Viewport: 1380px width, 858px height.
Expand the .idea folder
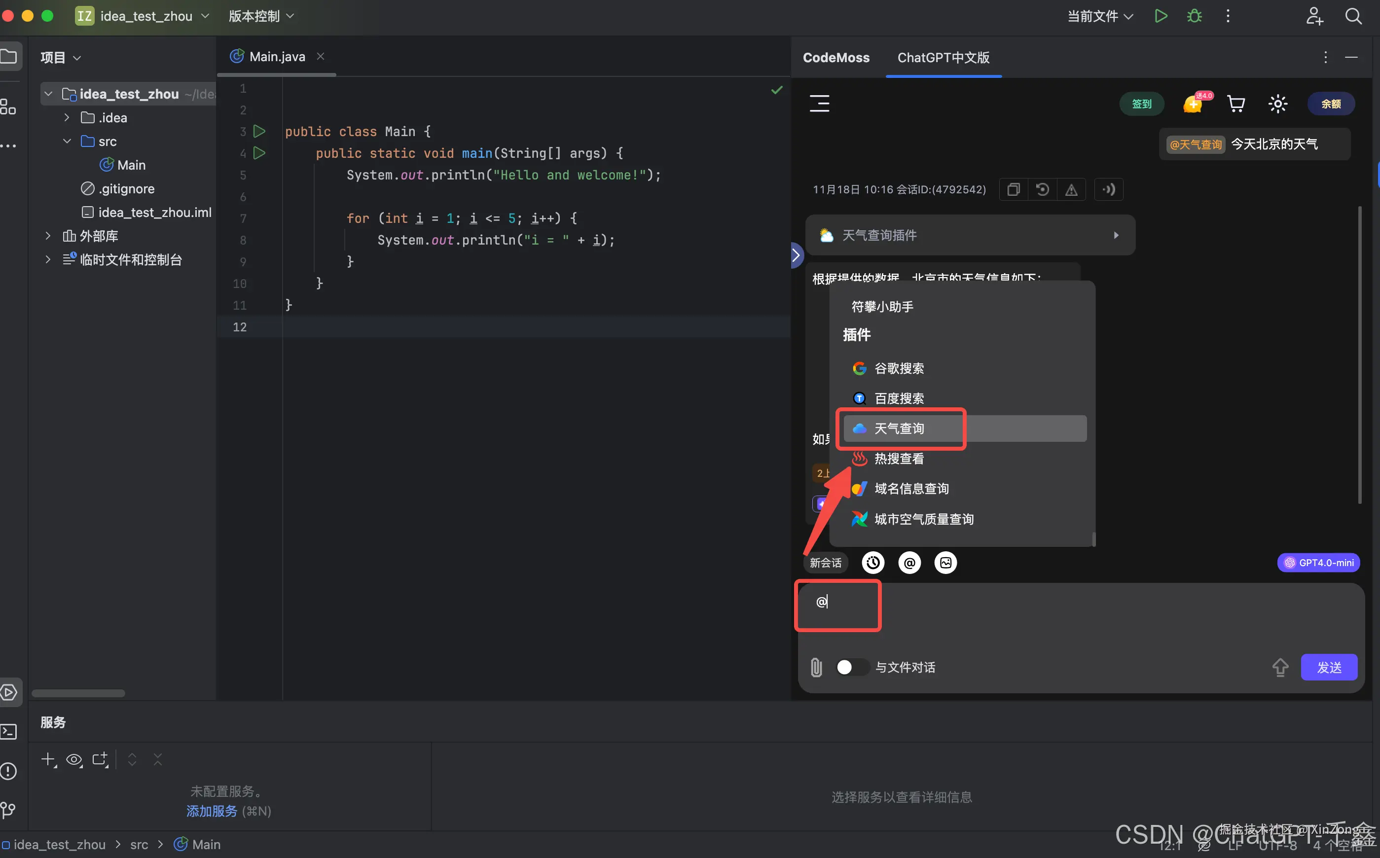[67, 117]
